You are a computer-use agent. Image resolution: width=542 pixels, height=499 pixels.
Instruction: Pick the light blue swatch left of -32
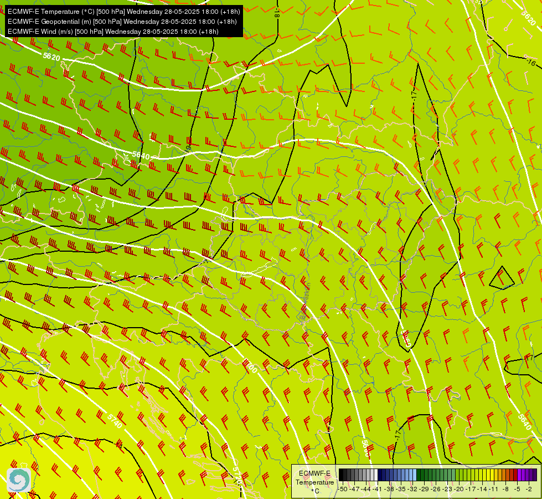click(x=411, y=475)
